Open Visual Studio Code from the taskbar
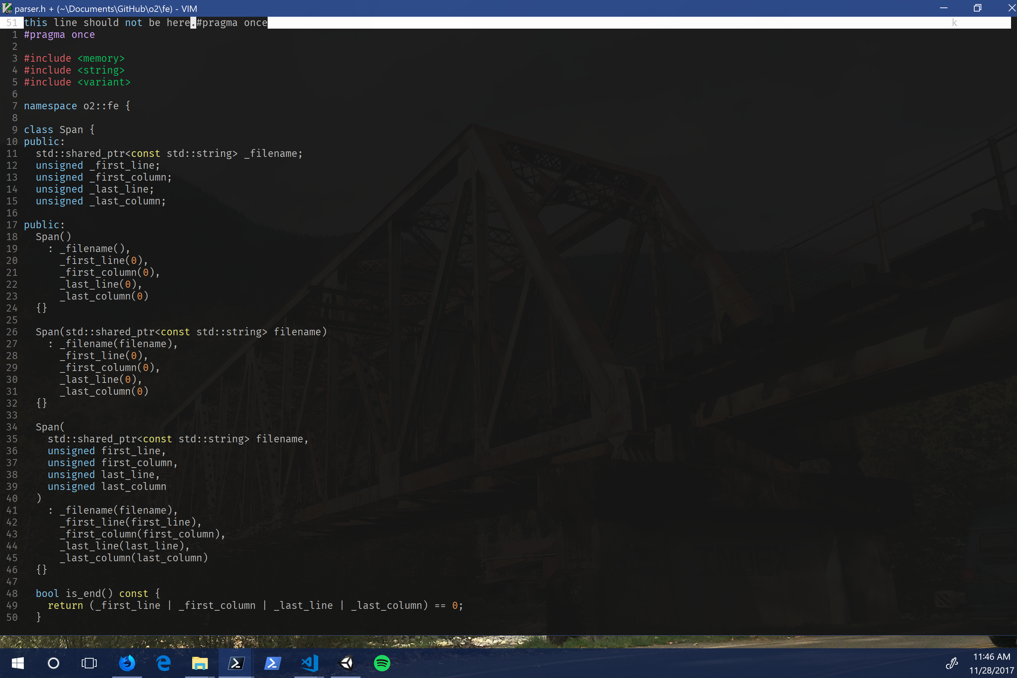 point(309,663)
